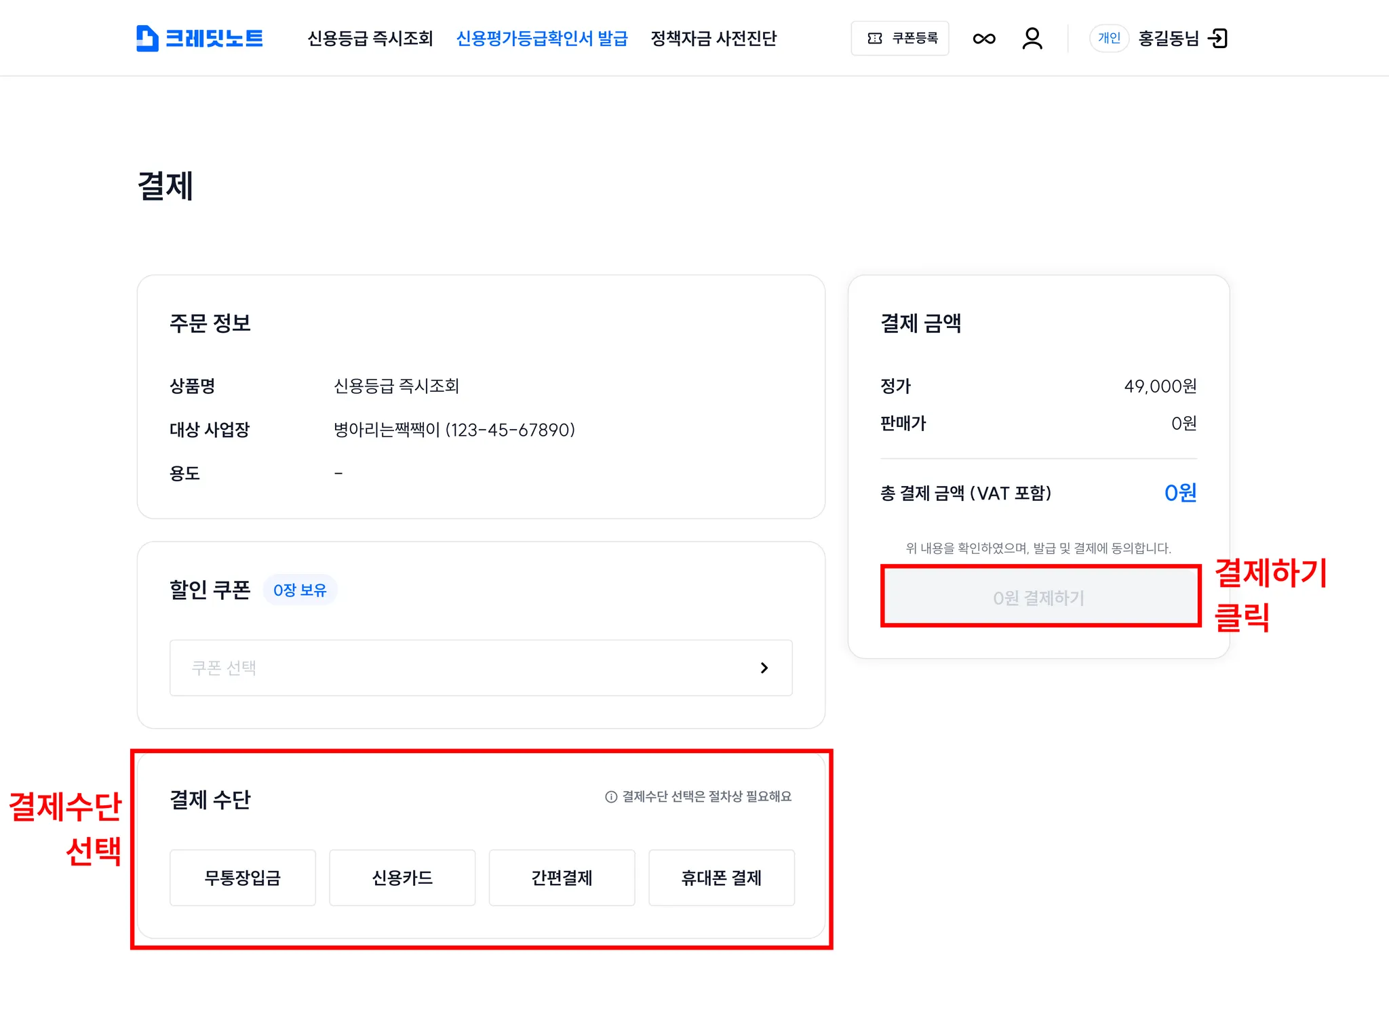Click the coupon ticket icon

[x=875, y=39]
